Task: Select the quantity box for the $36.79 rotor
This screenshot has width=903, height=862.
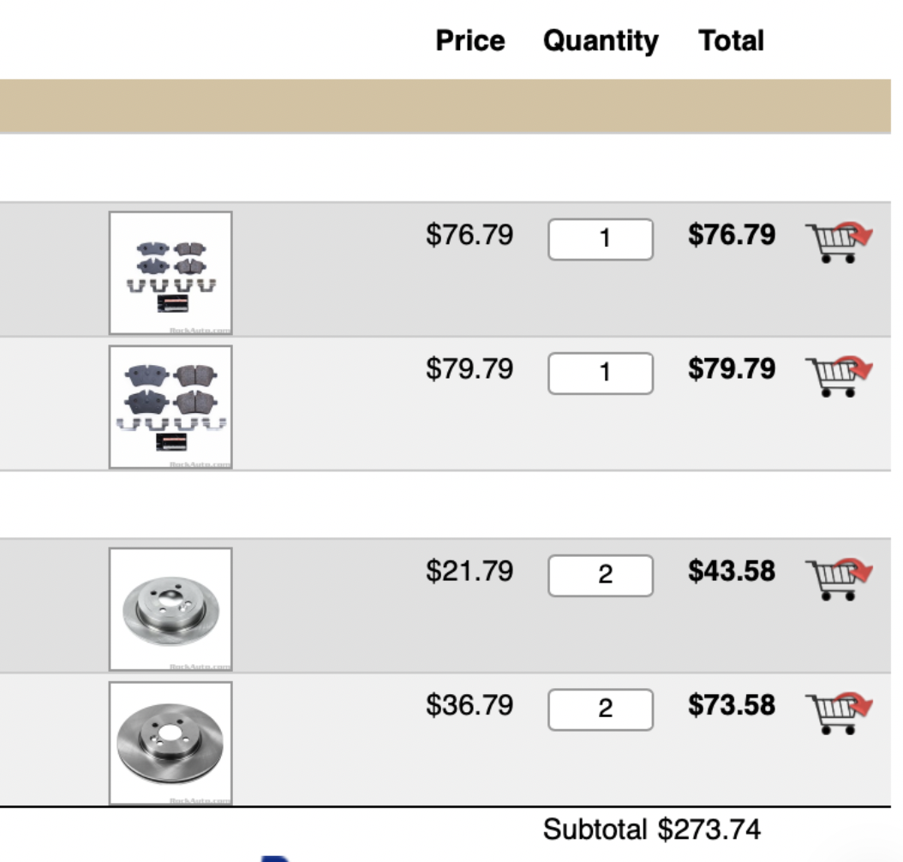Action: click(x=600, y=709)
